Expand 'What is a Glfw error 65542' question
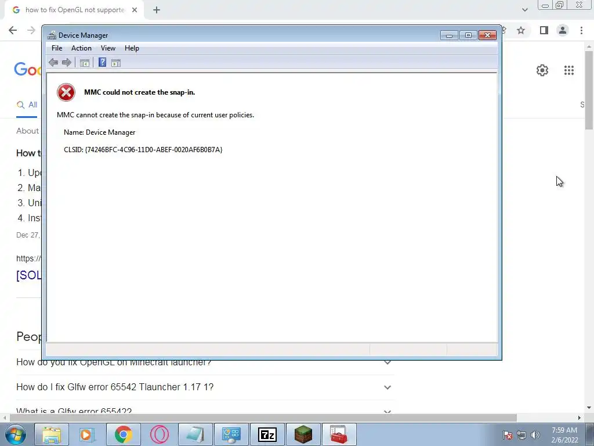 click(205, 412)
